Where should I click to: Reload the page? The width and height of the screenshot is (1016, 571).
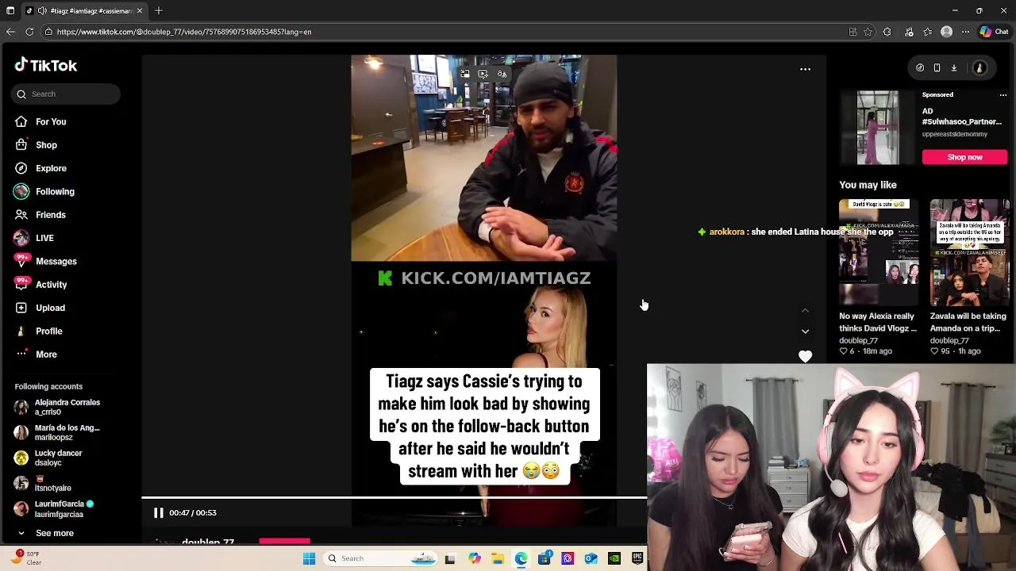(x=29, y=32)
